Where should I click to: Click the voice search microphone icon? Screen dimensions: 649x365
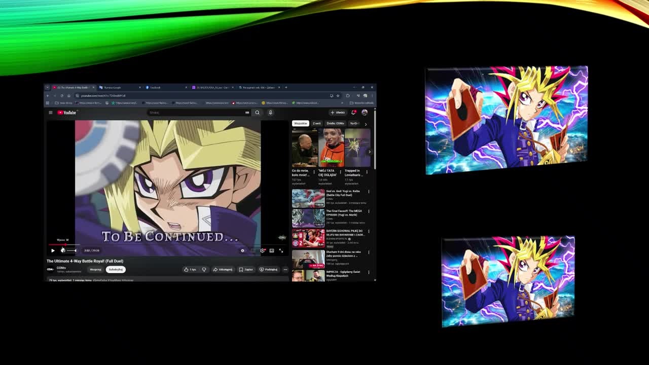coord(270,113)
